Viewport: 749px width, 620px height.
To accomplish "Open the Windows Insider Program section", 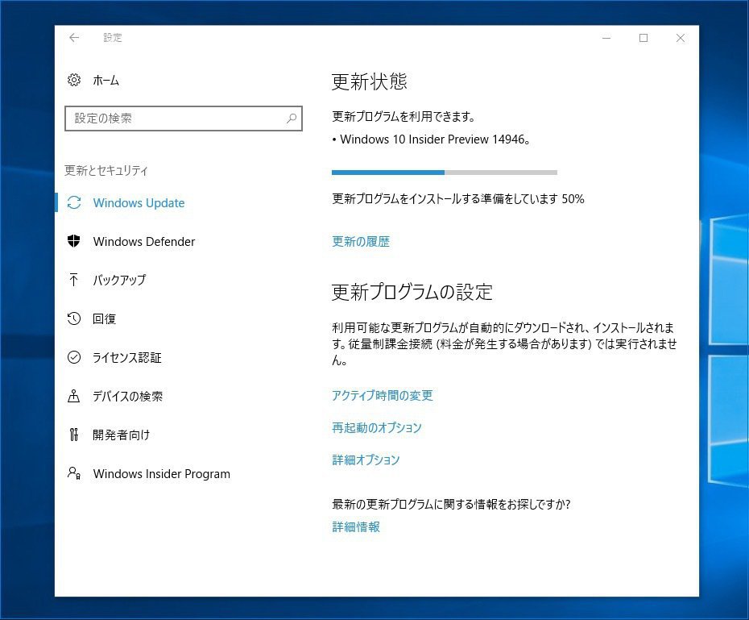I will tap(161, 474).
